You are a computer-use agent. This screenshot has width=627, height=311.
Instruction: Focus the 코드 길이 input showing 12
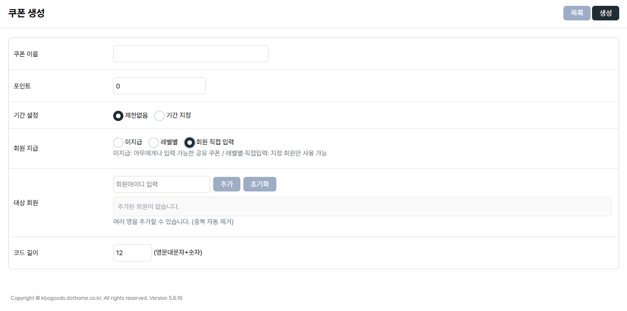tap(133, 253)
